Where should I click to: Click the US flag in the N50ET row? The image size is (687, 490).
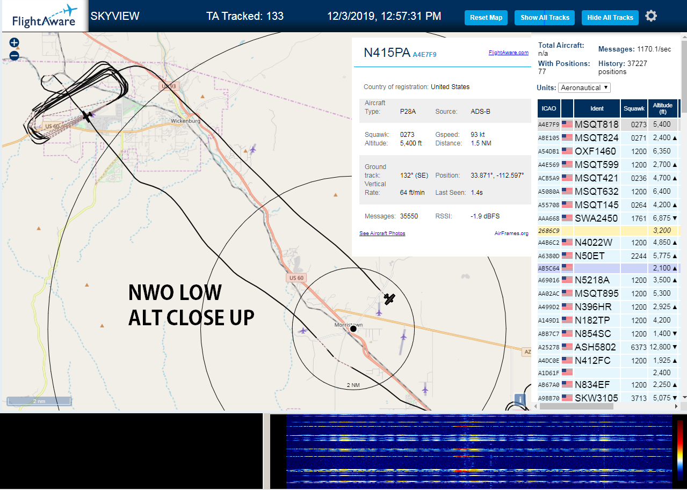click(x=567, y=256)
